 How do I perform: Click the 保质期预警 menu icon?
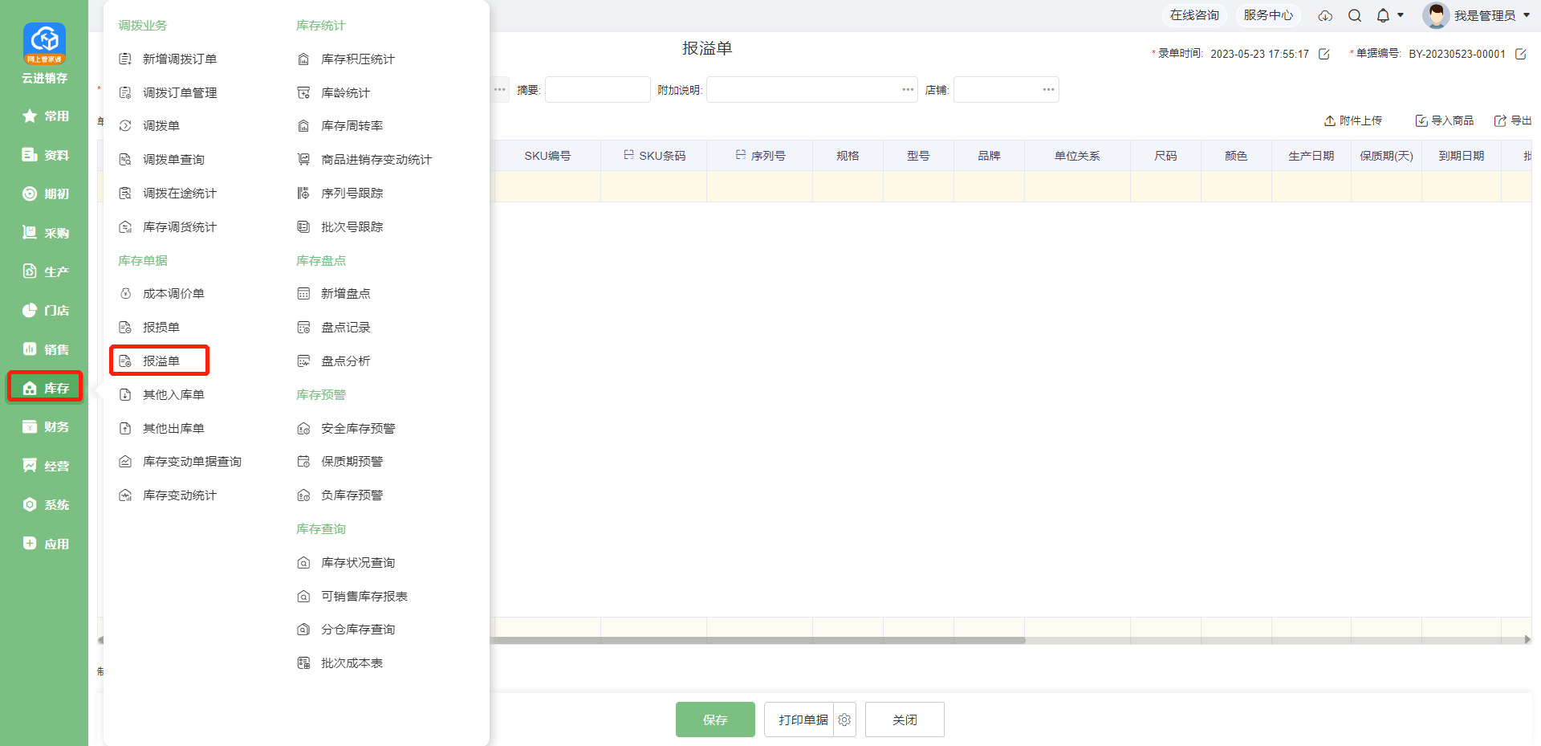coord(303,462)
